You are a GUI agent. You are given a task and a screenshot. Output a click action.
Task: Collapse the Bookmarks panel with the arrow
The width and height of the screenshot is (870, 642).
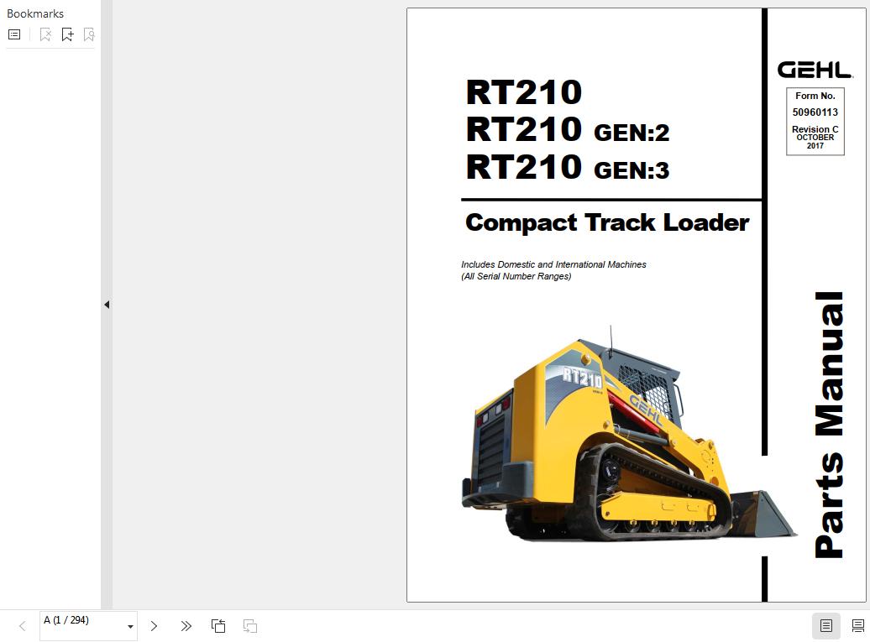pyautogui.click(x=107, y=305)
